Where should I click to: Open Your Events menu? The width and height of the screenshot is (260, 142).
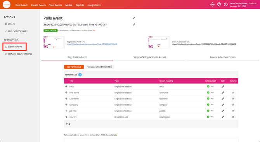55,5
